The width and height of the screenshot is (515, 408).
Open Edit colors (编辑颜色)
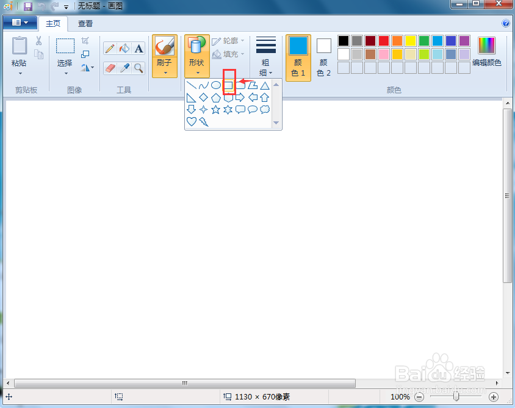487,51
